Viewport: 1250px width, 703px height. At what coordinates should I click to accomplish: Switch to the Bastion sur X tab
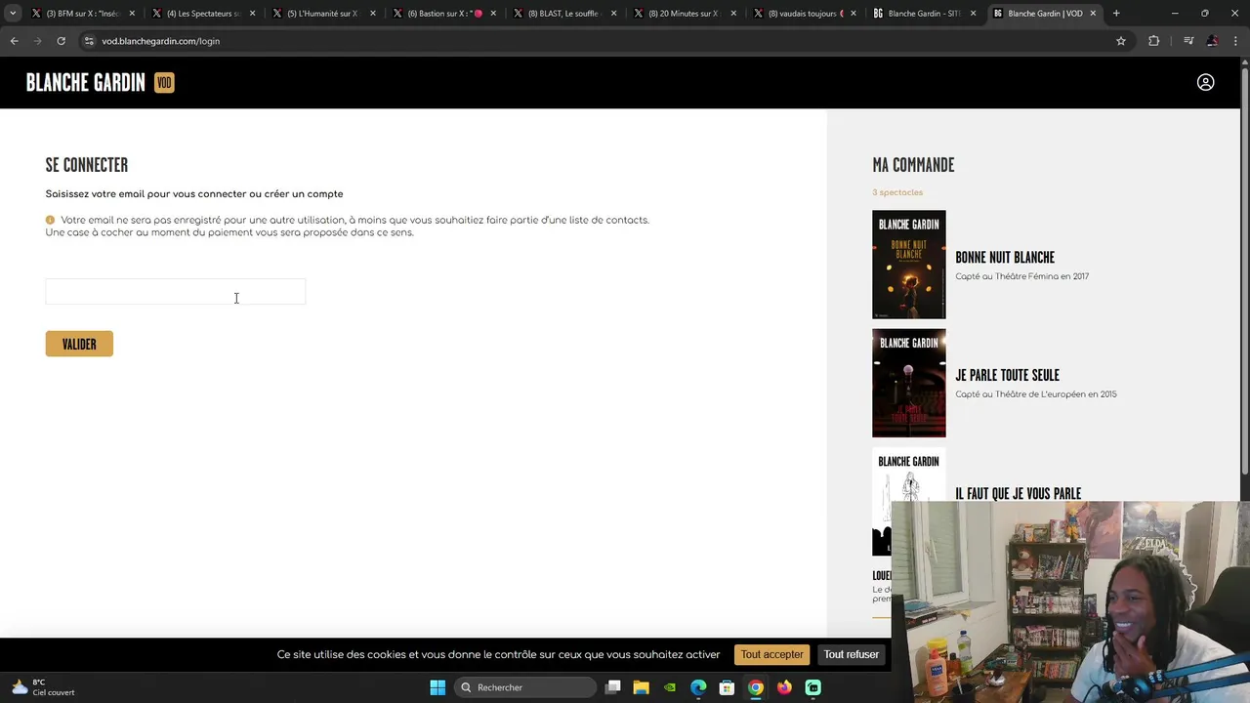coord(444,14)
